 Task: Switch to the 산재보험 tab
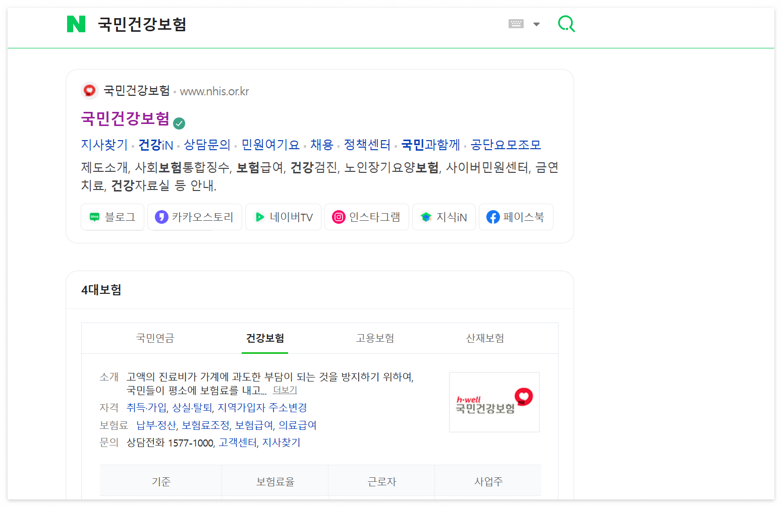click(485, 338)
